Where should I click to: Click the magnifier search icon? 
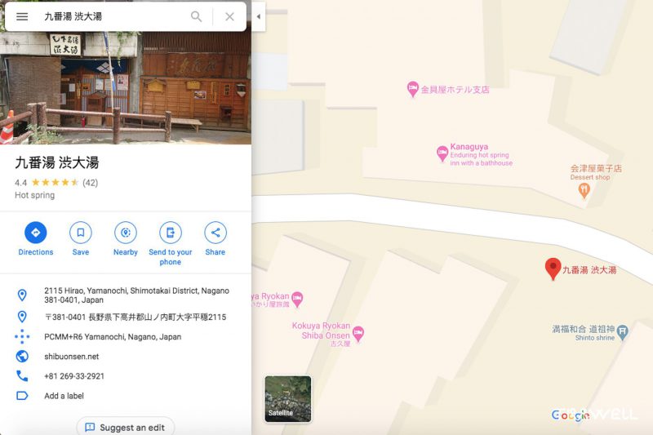[x=196, y=16]
